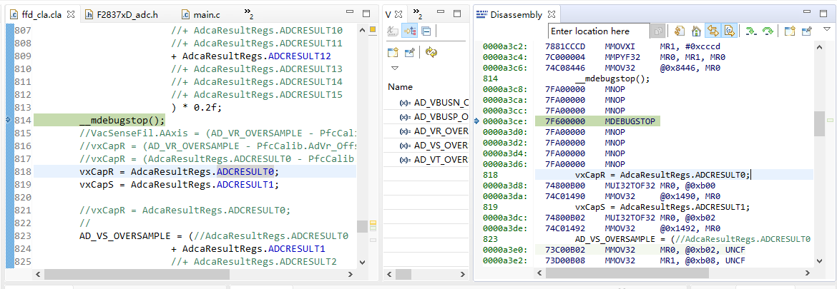The width and height of the screenshot is (837, 289).
Task: Click ADCRESULT12 on editor line 809
Action: pyautogui.click(x=301, y=56)
